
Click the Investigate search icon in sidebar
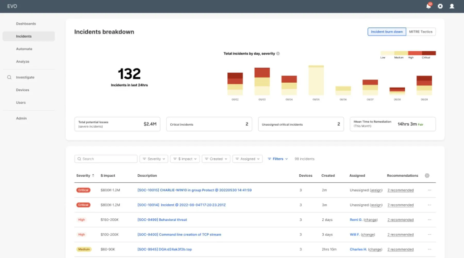point(9,77)
